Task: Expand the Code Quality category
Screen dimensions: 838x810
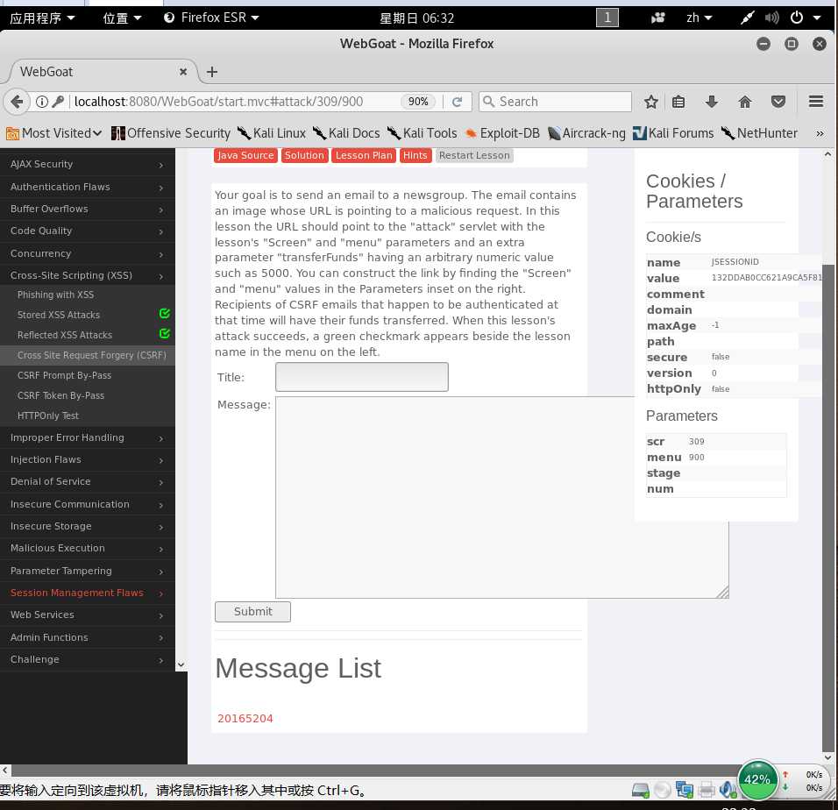Action: [88, 231]
